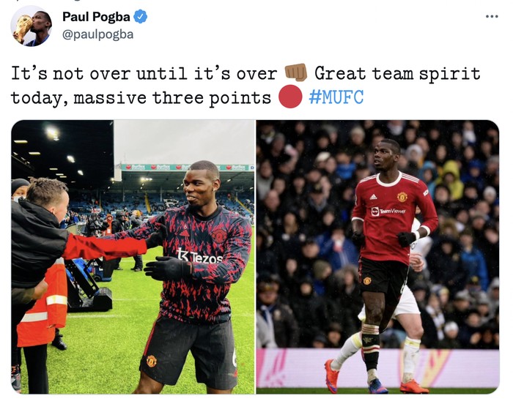Open the @paulpogba handle link
The image size is (513, 404).
click(97, 34)
